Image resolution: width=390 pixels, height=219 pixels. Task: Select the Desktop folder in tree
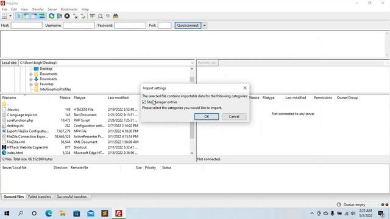[x=46, y=69]
